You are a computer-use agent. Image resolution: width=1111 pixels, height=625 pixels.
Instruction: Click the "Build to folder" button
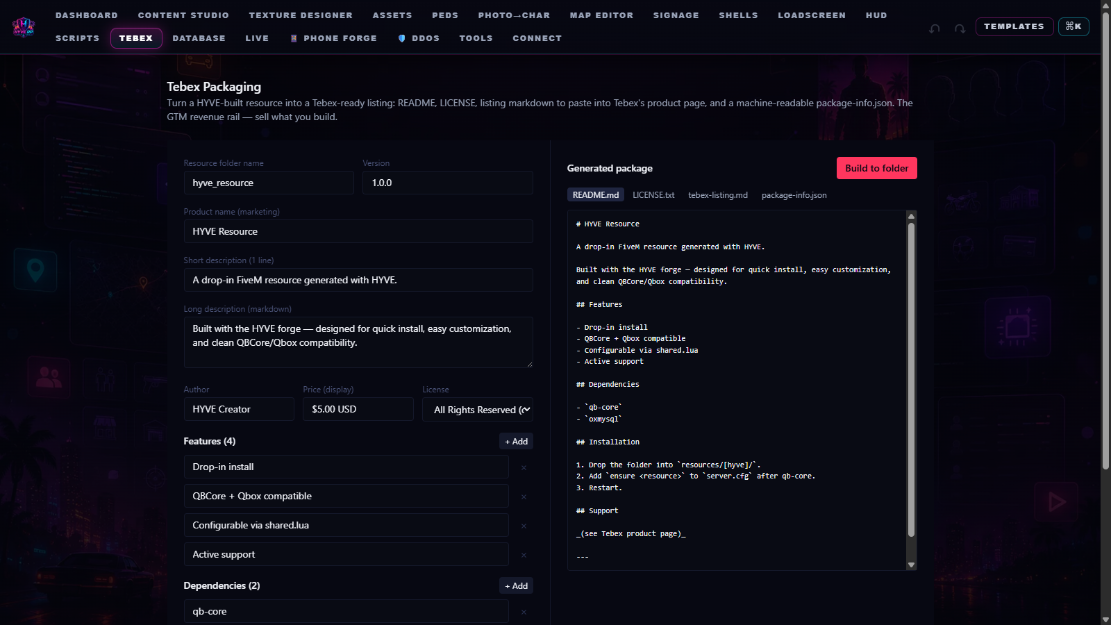pos(876,168)
